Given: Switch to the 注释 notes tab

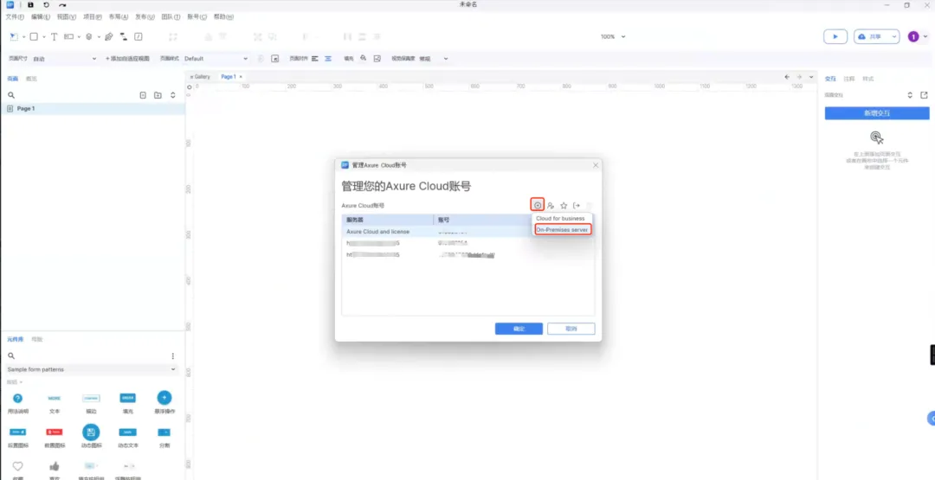Looking at the screenshot, I should 849,79.
